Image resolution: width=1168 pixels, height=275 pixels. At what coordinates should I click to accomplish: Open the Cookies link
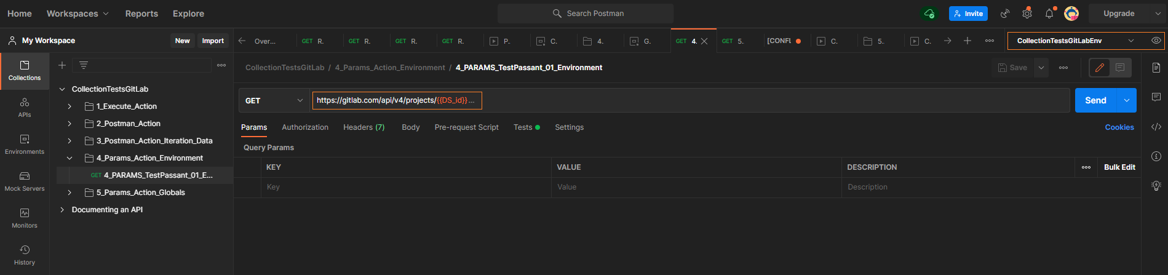tap(1119, 127)
